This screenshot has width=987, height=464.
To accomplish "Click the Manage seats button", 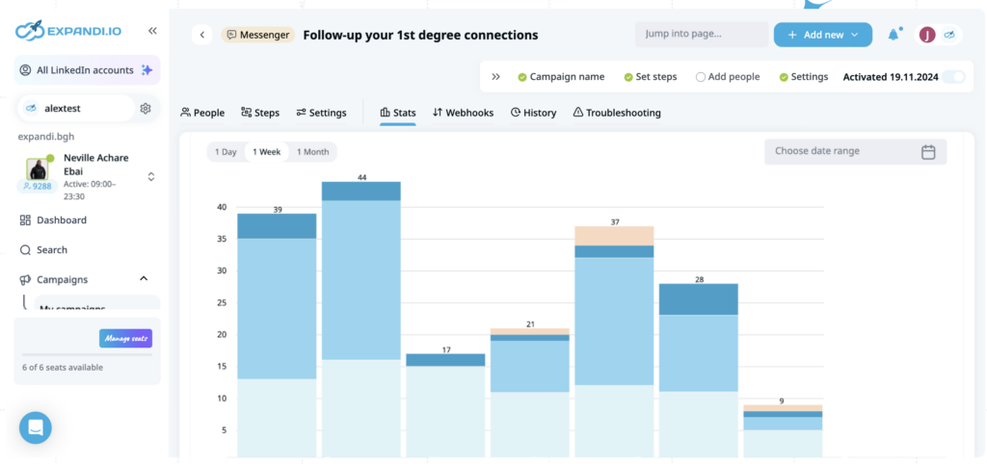I will pos(125,338).
